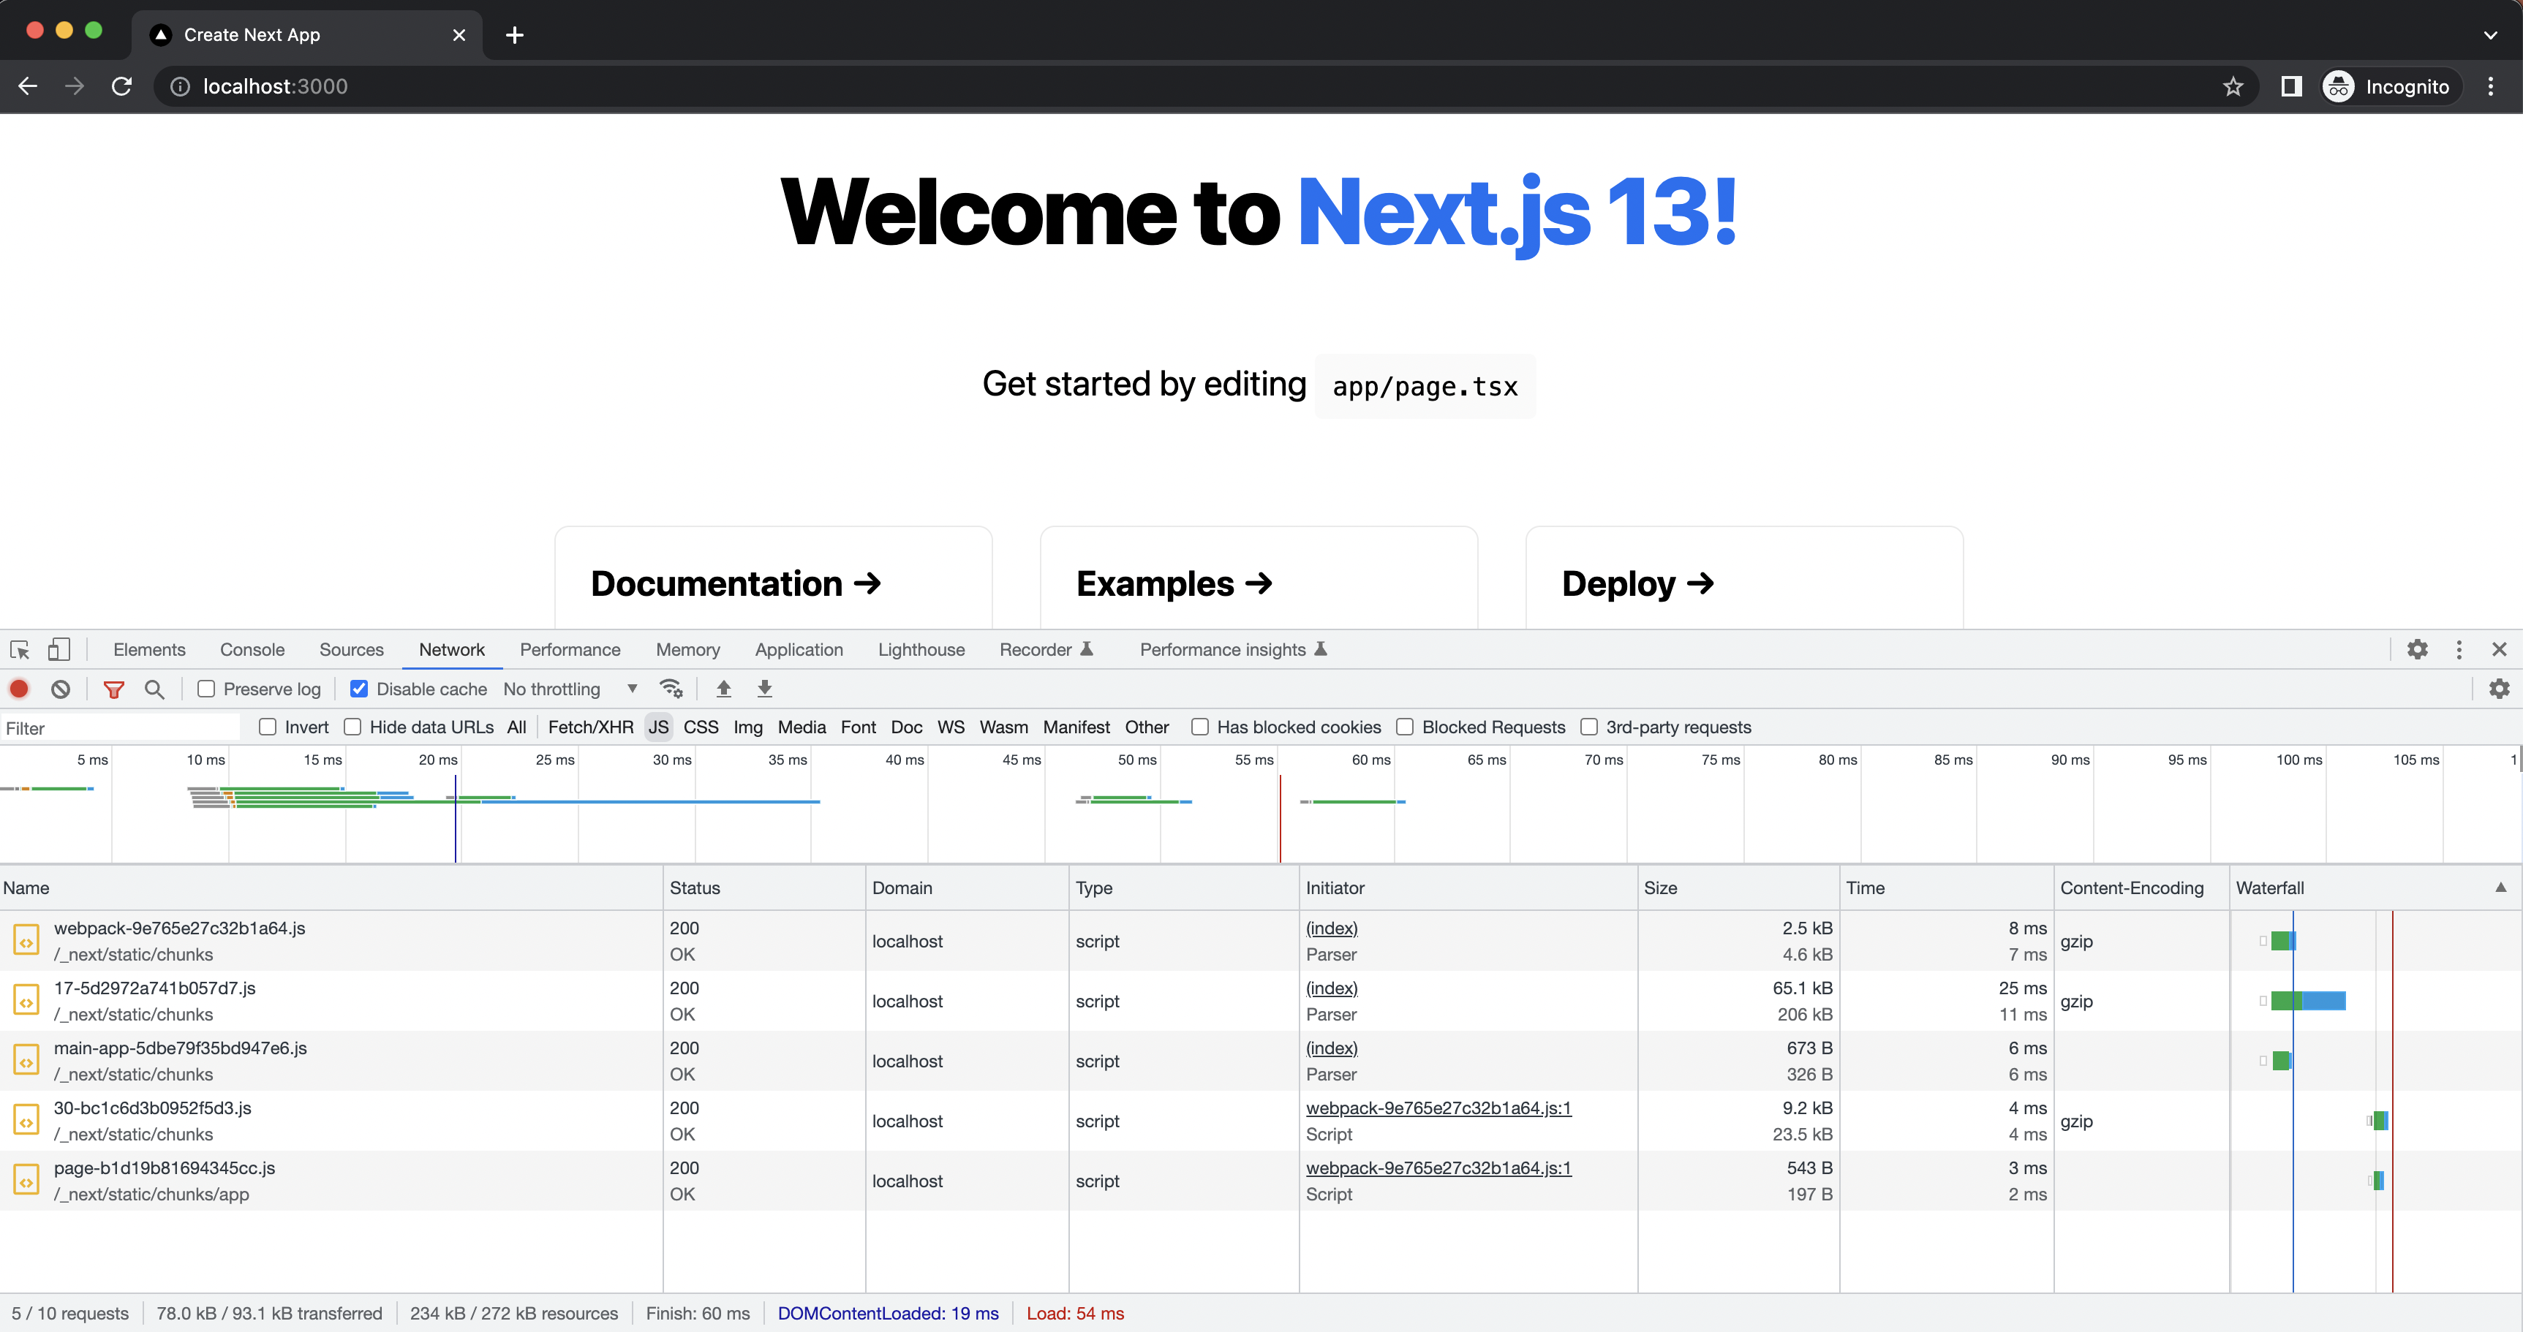
Task: Open the Lighthouse tab
Action: 921,649
